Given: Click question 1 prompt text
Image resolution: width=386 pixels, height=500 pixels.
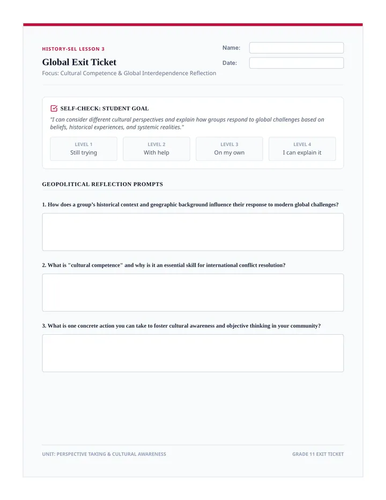Looking at the screenshot, I should (190, 204).
